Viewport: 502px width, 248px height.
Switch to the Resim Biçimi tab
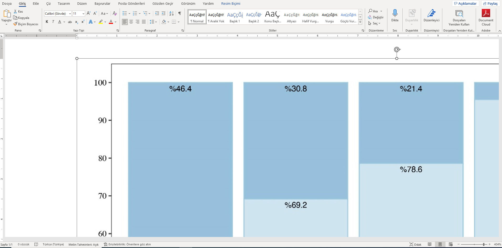tap(231, 4)
